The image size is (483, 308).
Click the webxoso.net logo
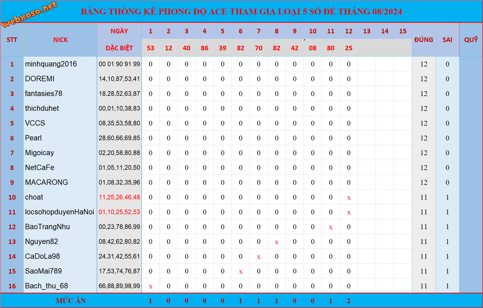click(x=29, y=14)
